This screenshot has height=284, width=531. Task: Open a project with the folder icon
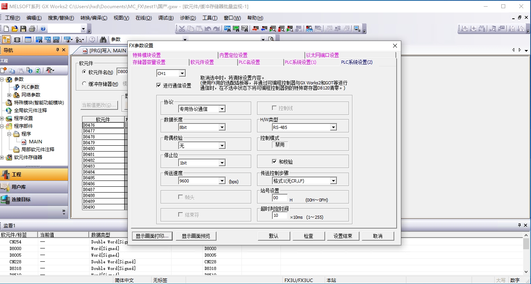coord(15,29)
